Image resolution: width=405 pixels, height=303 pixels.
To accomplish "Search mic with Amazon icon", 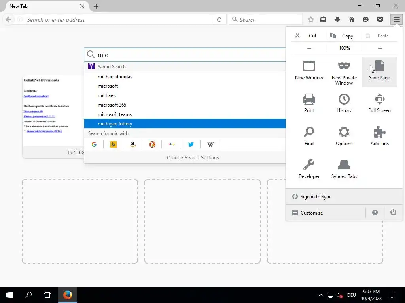I will pyautogui.click(x=133, y=144).
